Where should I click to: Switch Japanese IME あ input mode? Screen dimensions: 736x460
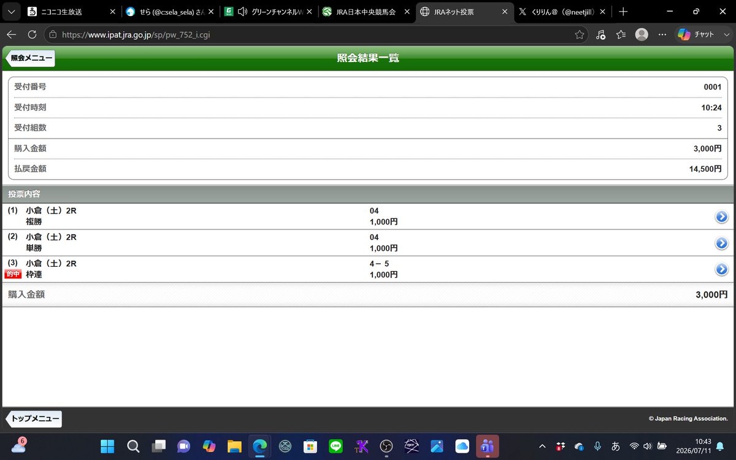(615, 447)
